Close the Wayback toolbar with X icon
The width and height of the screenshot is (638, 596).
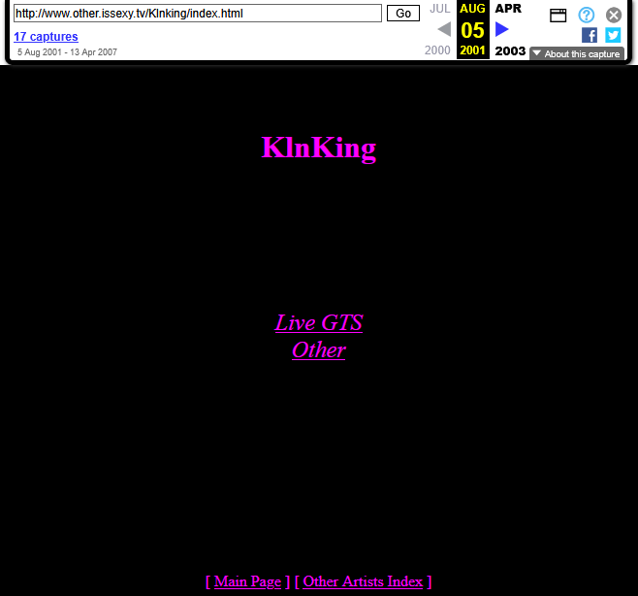tap(614, 15)
